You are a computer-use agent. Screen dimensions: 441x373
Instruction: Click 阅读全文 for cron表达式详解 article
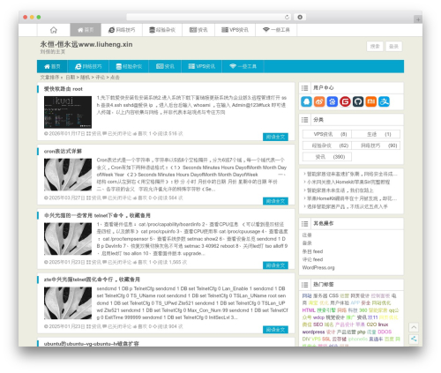click(275, 201)
